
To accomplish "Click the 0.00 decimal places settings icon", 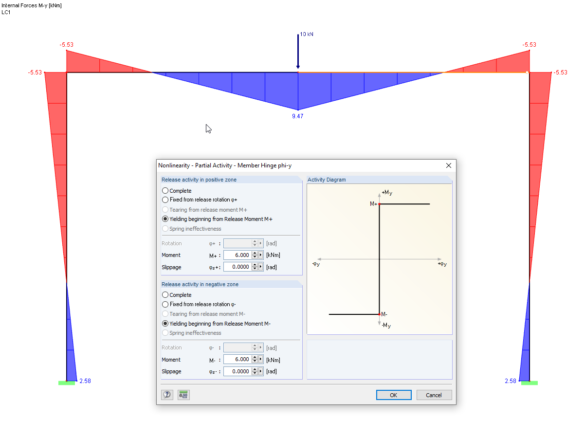I will pyautogui.click(x=183, y=395).
